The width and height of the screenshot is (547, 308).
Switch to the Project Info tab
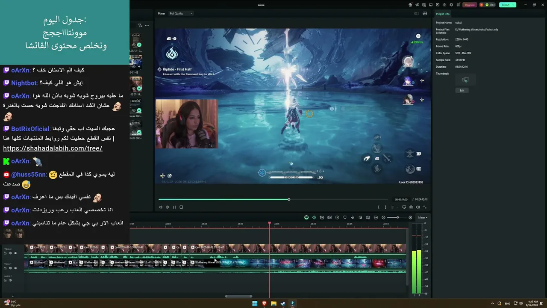(x=443, y=14)
